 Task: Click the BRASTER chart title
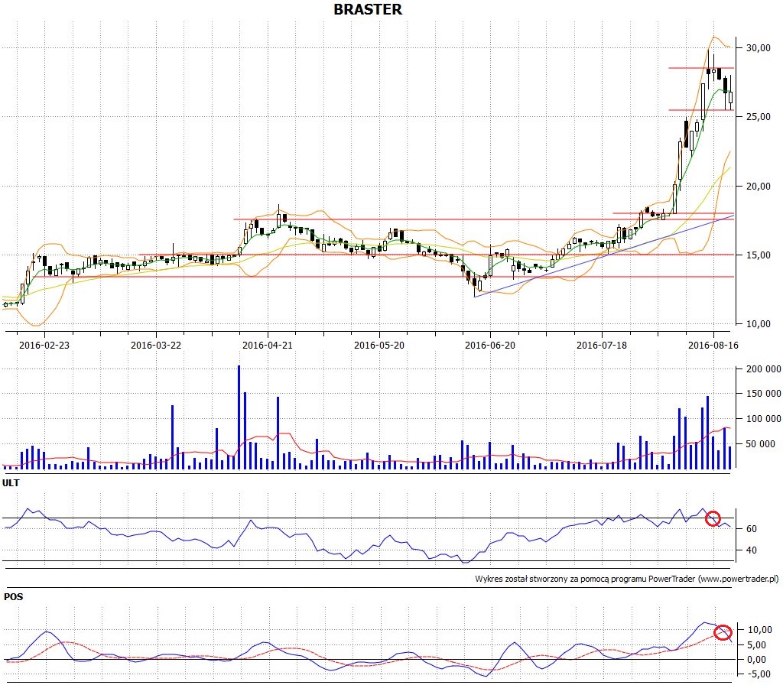click(x=368, y=9)
